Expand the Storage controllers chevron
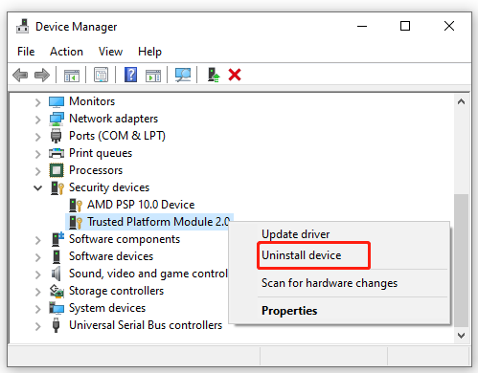Image resolution: width=478 pixels, height=373 pixels. pyautogui.click(x=37, y=292)
